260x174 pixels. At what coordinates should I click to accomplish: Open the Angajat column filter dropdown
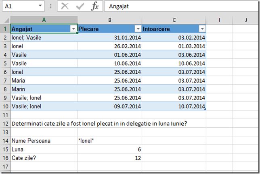(73, 29)
